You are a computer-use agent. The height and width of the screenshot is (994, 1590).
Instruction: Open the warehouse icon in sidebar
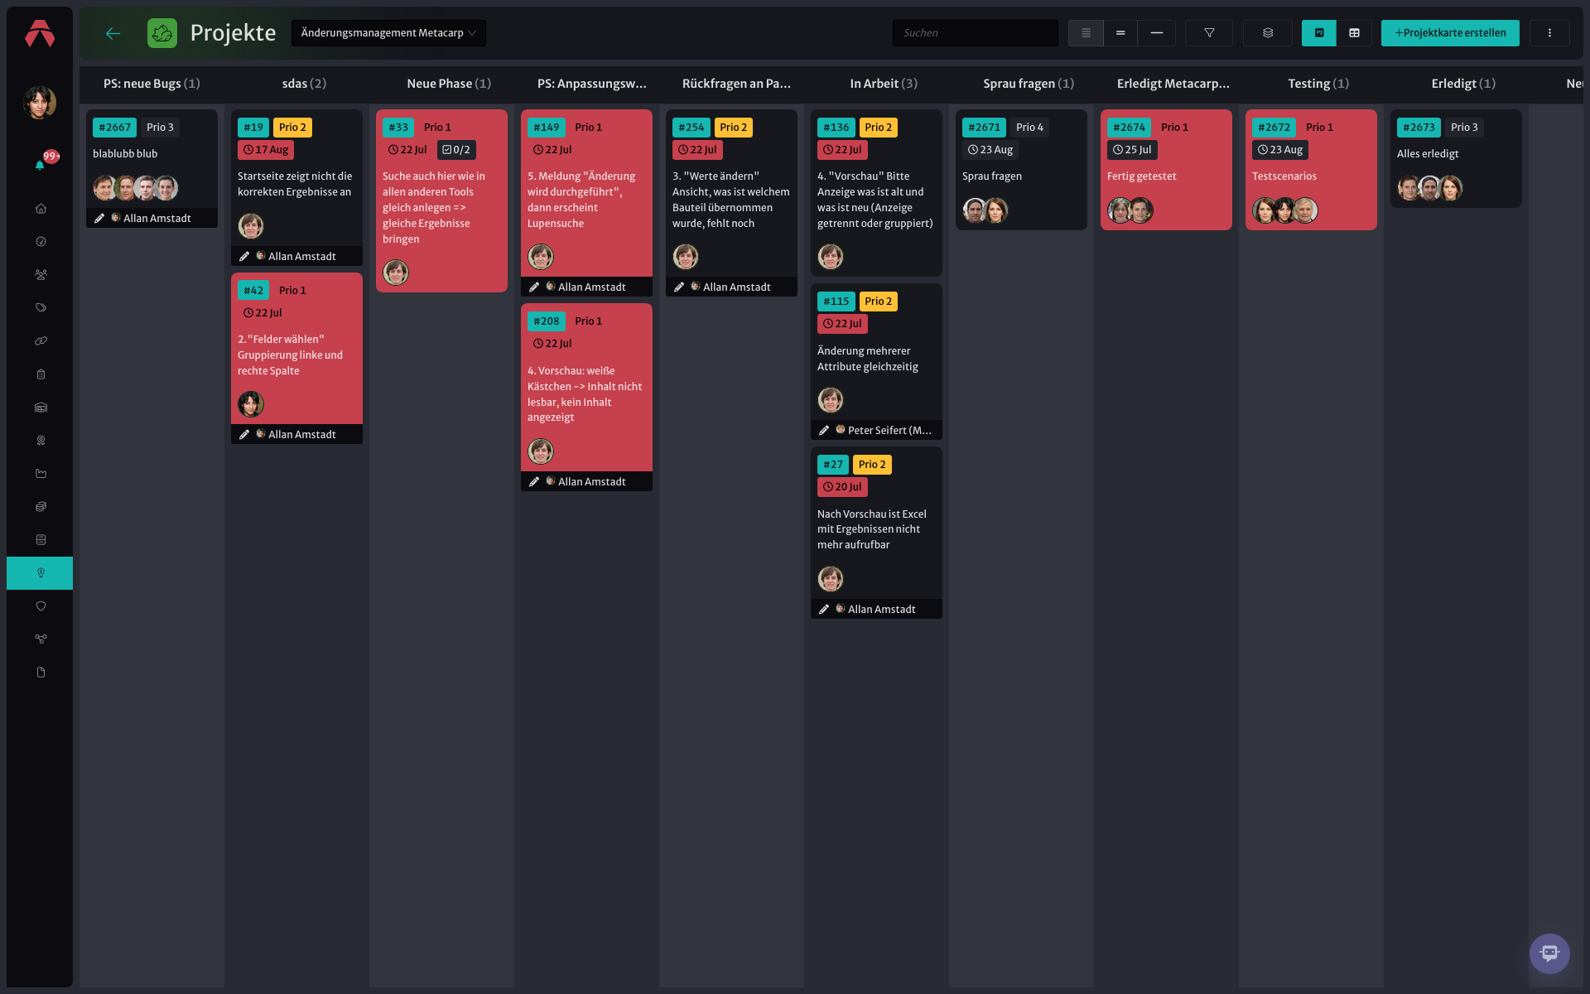coord(41,408)
